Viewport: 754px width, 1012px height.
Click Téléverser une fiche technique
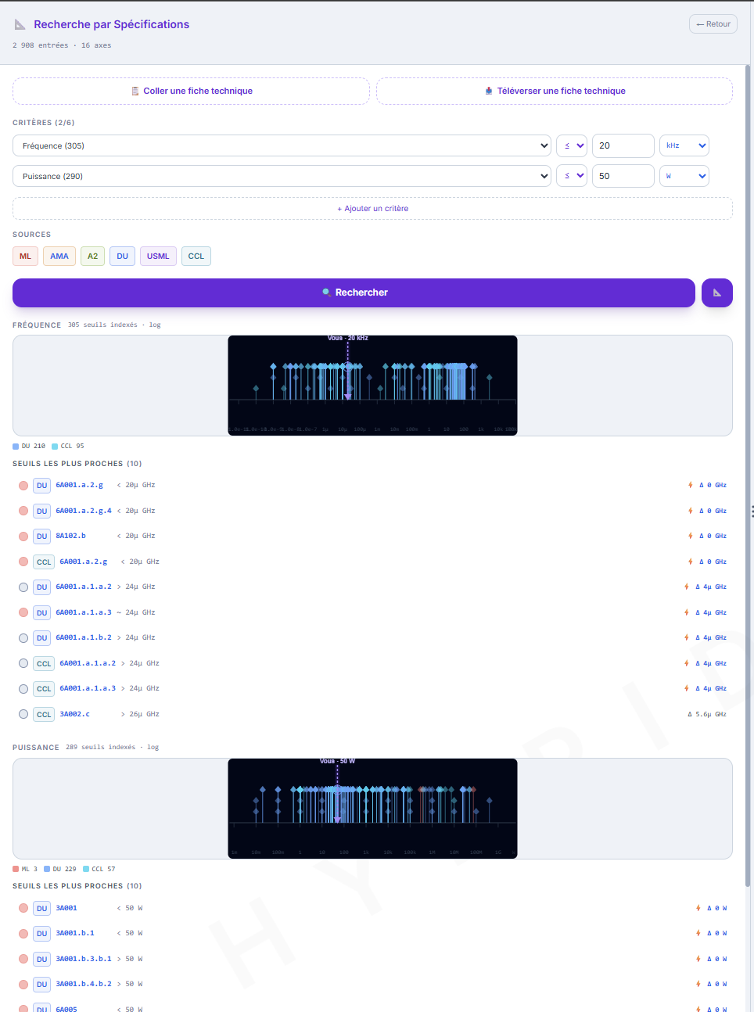555,91
